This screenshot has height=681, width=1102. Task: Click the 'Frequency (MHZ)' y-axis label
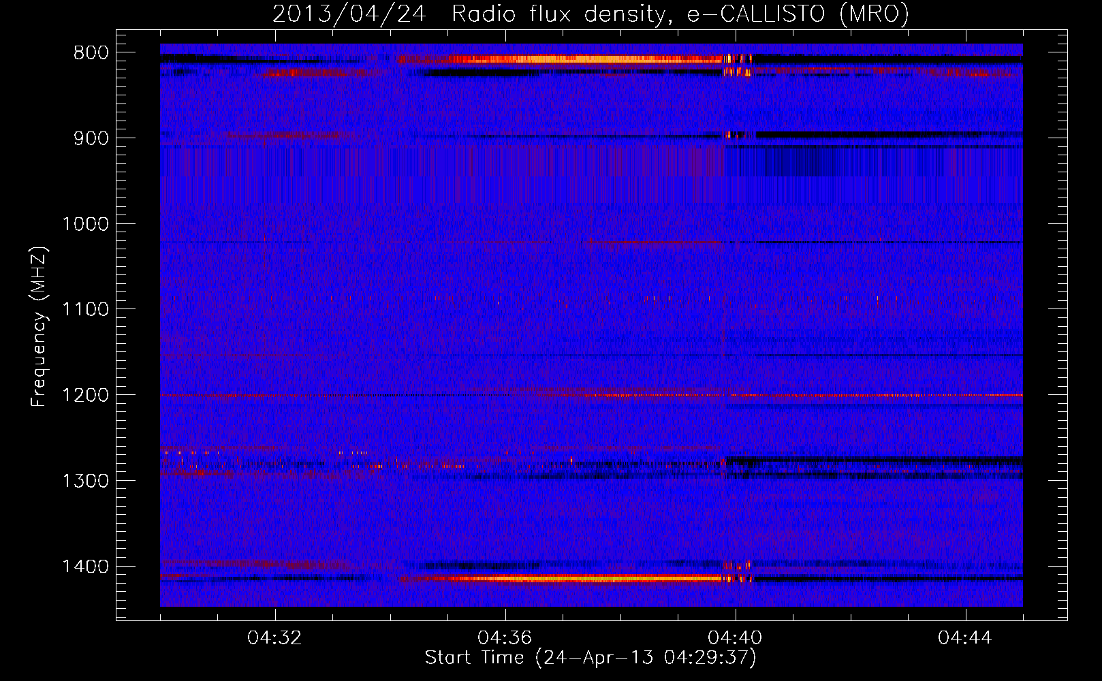click(40, 327)
